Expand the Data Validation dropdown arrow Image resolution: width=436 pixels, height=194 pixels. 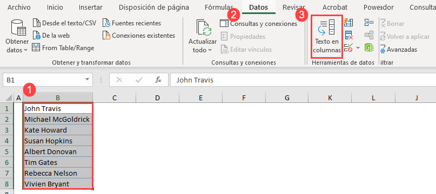[x=358, y=48]
